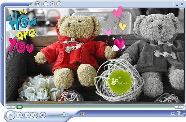Start playback with the Play button
Viewport: 186px width, 122px height.
(11, 115)
